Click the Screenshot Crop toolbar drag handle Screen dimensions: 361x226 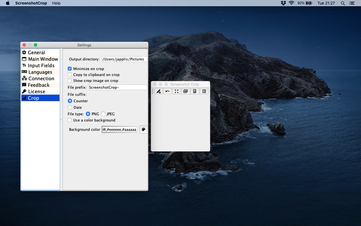point(152,92)
